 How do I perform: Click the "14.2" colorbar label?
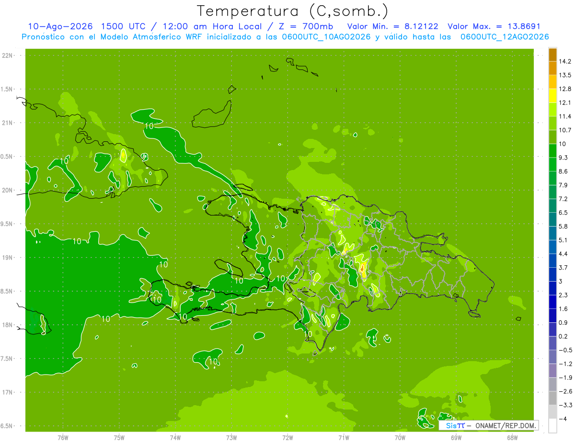click(566, 61)
